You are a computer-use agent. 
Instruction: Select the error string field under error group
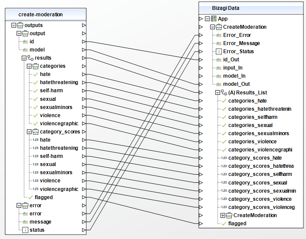tap(36, 214)
